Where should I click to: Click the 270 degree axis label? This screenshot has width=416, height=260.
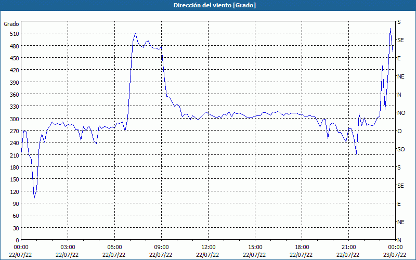14,131
